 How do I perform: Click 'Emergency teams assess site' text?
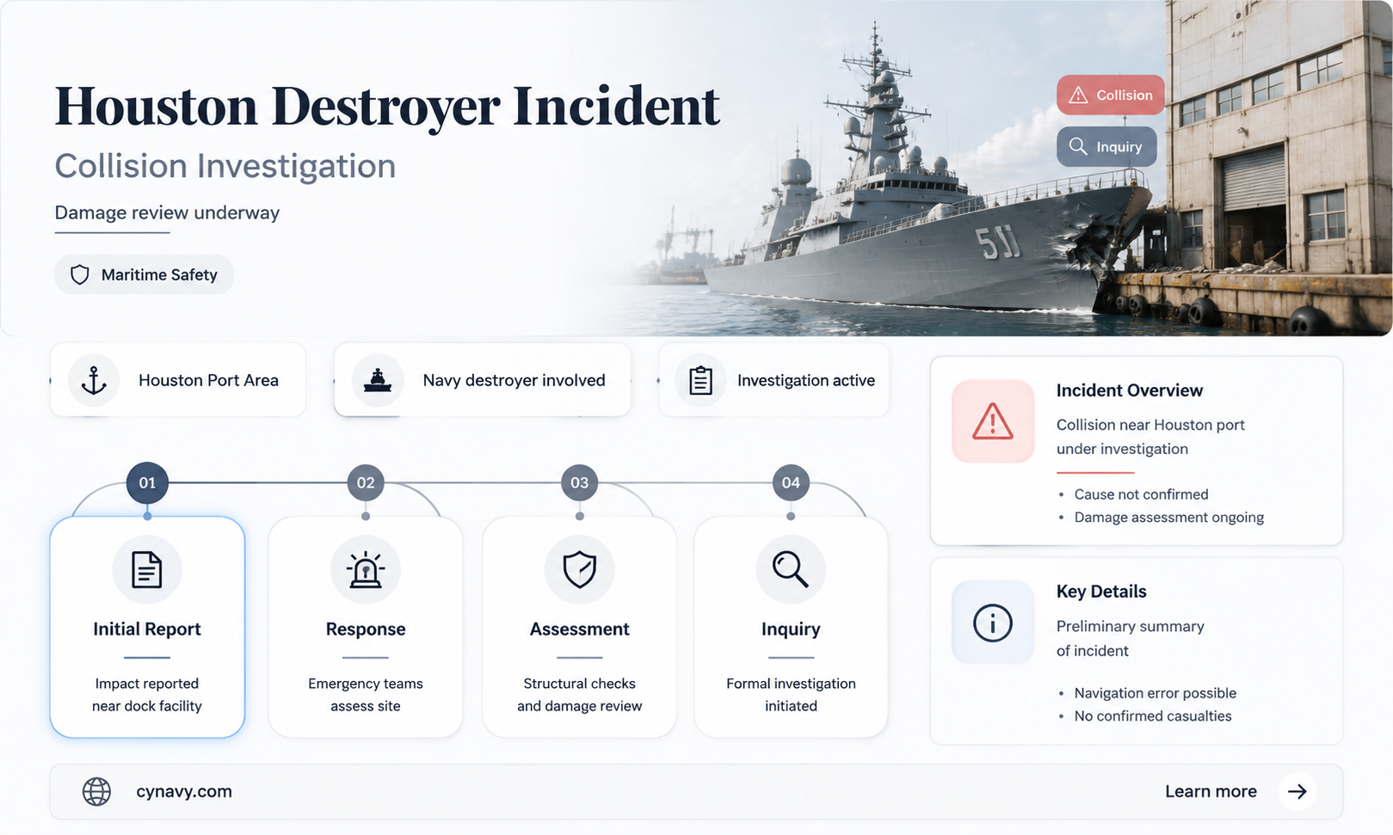(x=366, y=695)
